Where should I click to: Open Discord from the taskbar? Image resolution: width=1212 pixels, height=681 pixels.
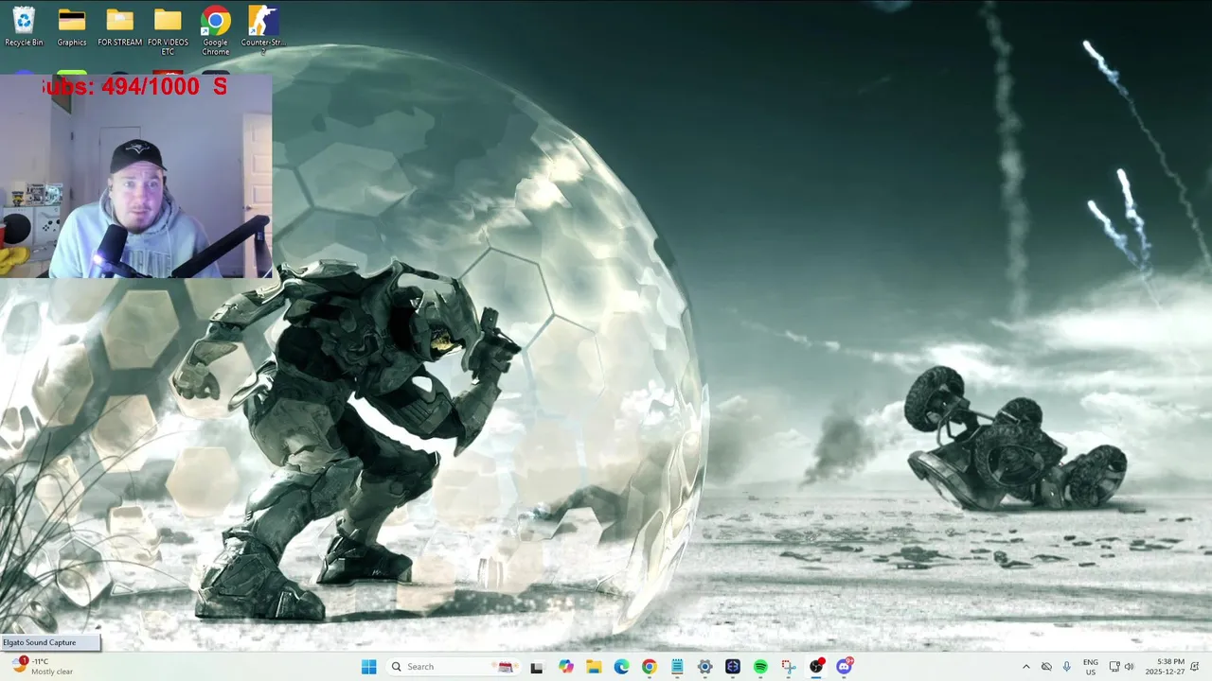coord(844,667)
